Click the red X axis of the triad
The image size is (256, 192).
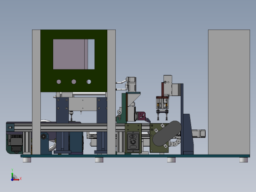click(16, 180)
